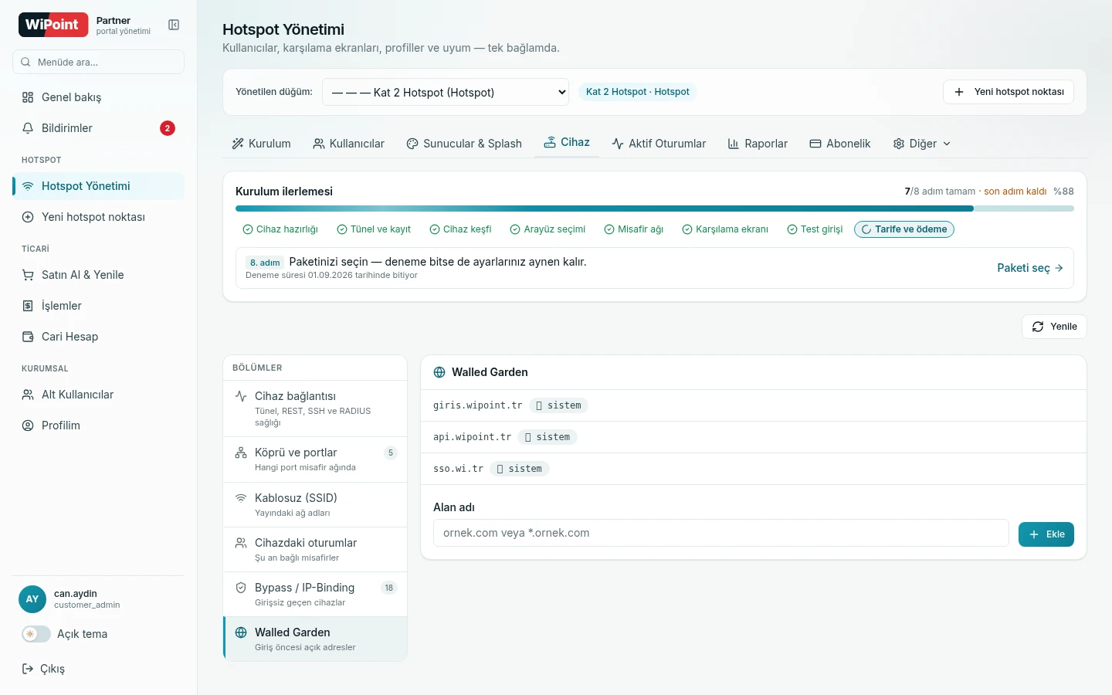Viewport: 1112px width, 695px height.
Task: Open Cihazdaki oturumlar section
Action: [315, 550]
